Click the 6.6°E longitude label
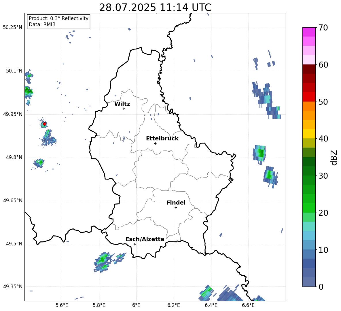 pos(248,306)
